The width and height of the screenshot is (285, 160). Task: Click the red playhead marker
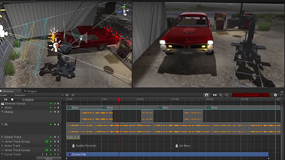(x=119, y=100)
